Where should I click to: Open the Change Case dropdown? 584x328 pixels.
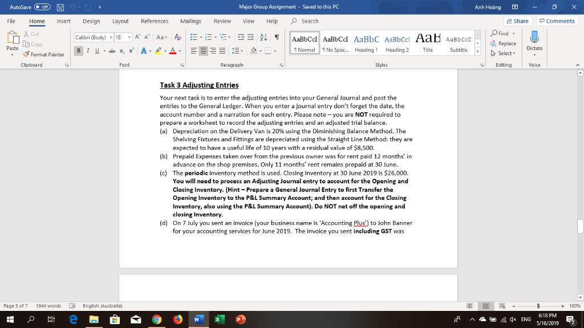[x=161, y=37]
